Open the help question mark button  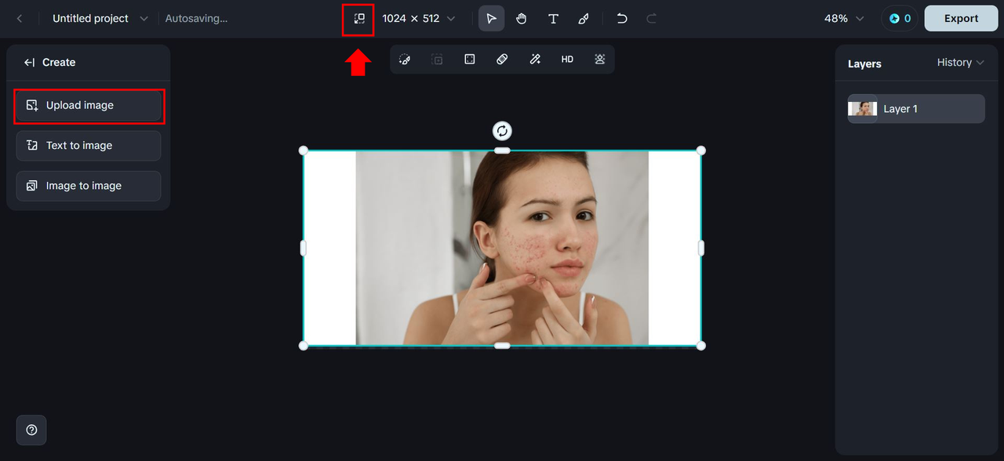click(31, 430)
